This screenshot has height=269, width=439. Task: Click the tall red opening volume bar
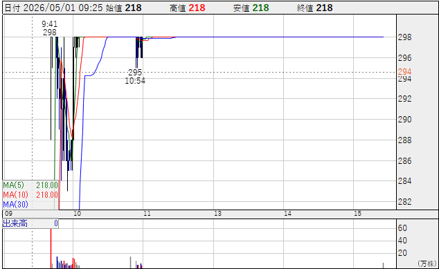click(x=51, y=248)
